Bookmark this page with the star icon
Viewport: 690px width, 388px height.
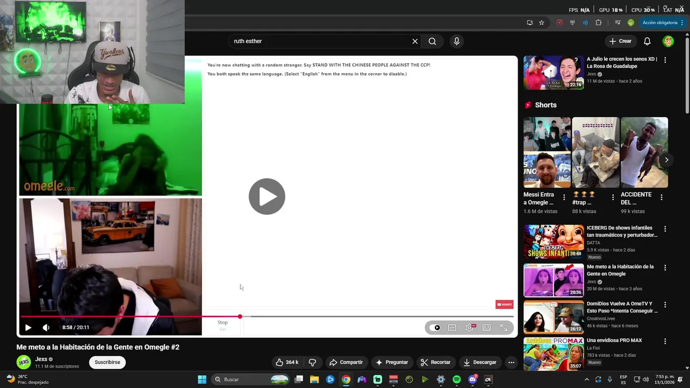click(542, 23)
